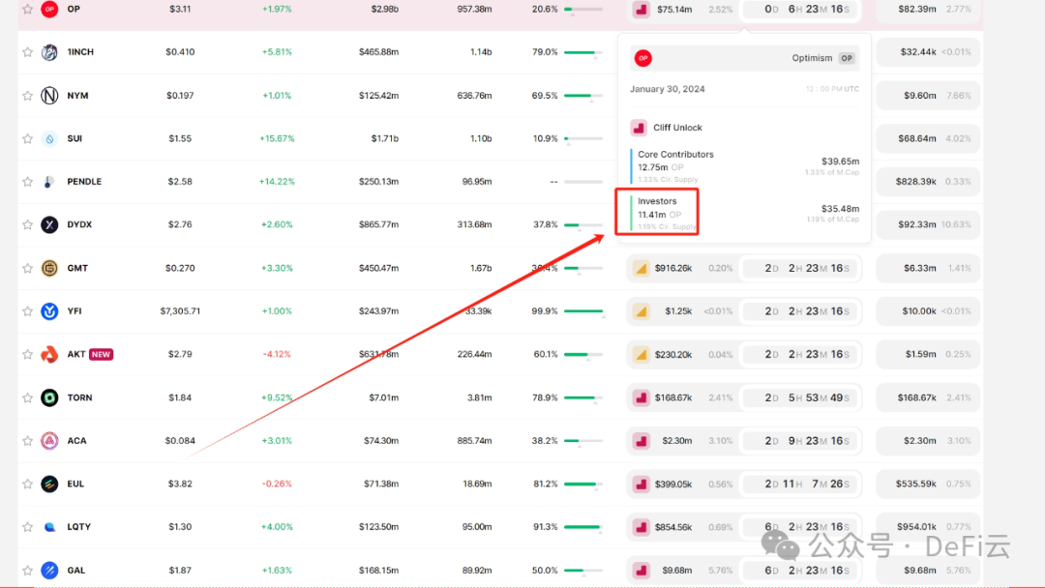This screenshot has width=1045, height=588.
Task: Click the OP row cliff unlock icon
Action: (x=642, y=10)
